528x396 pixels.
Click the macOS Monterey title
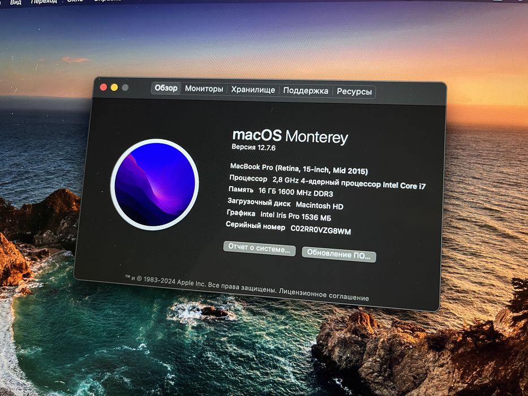pos(290,136)
